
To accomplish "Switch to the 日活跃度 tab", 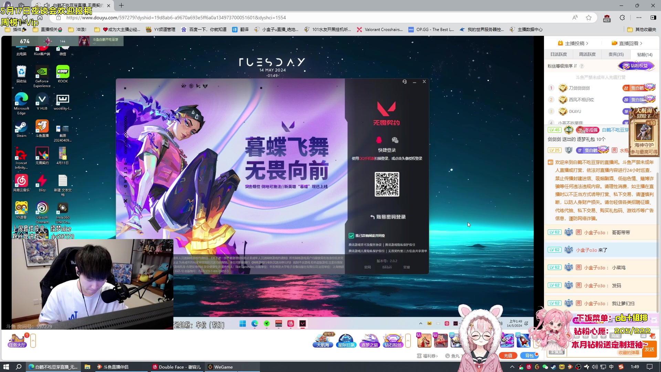I will click(x=558, y=54).
